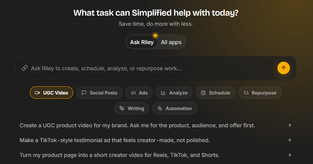Click the repeat arrows icon on Repurpose

point(246,93)
